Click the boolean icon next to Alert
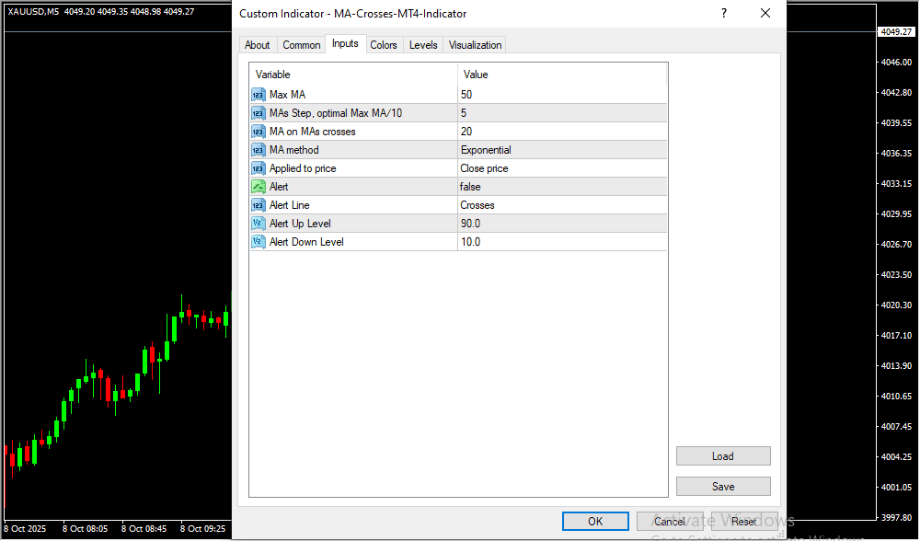 [x=258, y=187]
